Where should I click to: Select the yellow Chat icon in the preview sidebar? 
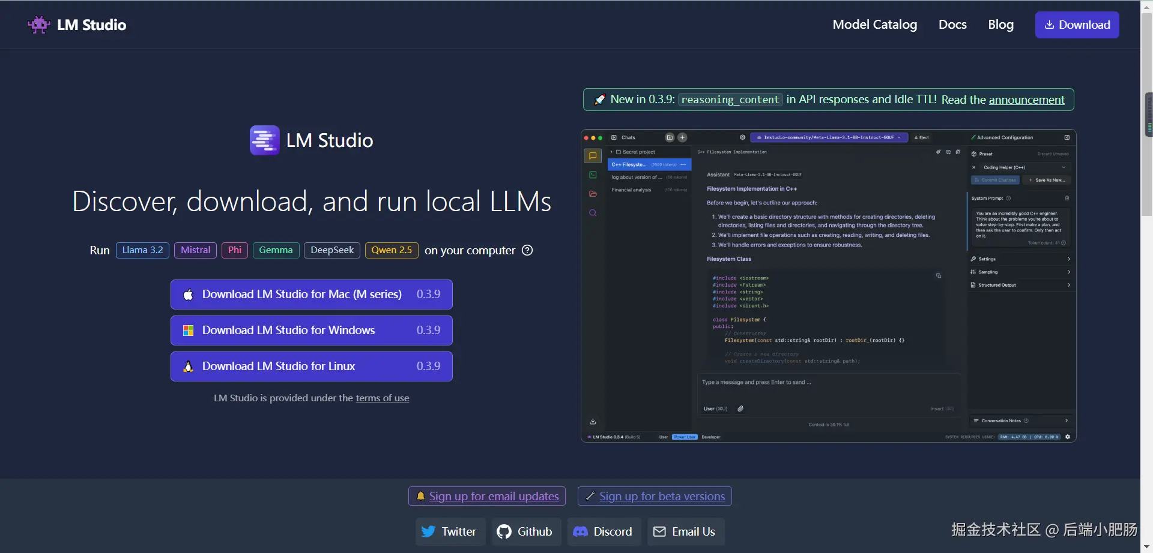(593, 156)
